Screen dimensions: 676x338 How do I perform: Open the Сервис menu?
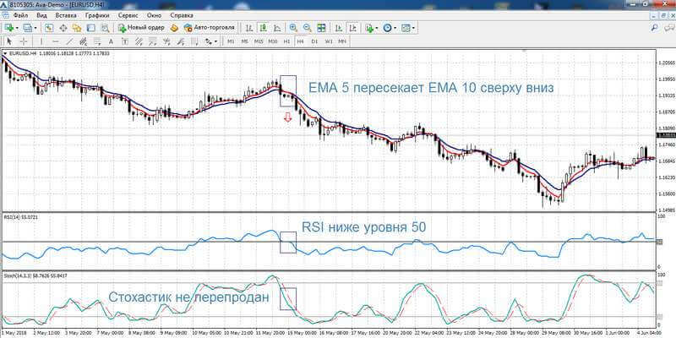click(x=128, y=15)
